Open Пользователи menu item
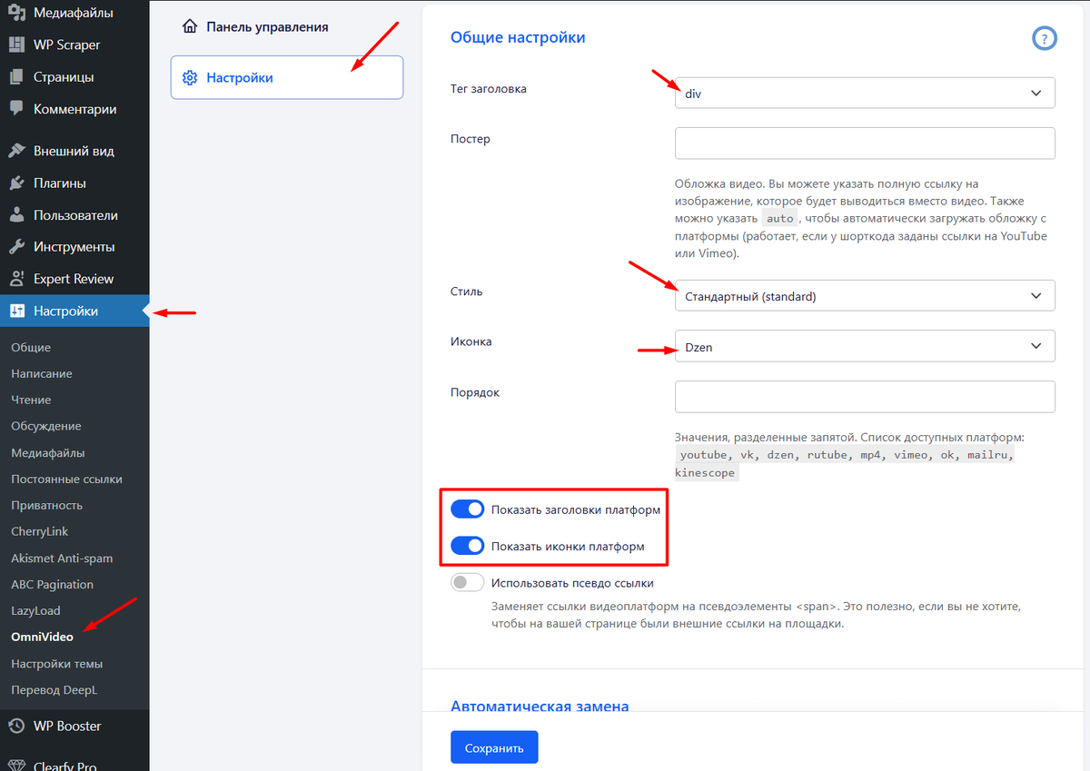The height and width of the screenshot is (771, 1090). (74, 215)
